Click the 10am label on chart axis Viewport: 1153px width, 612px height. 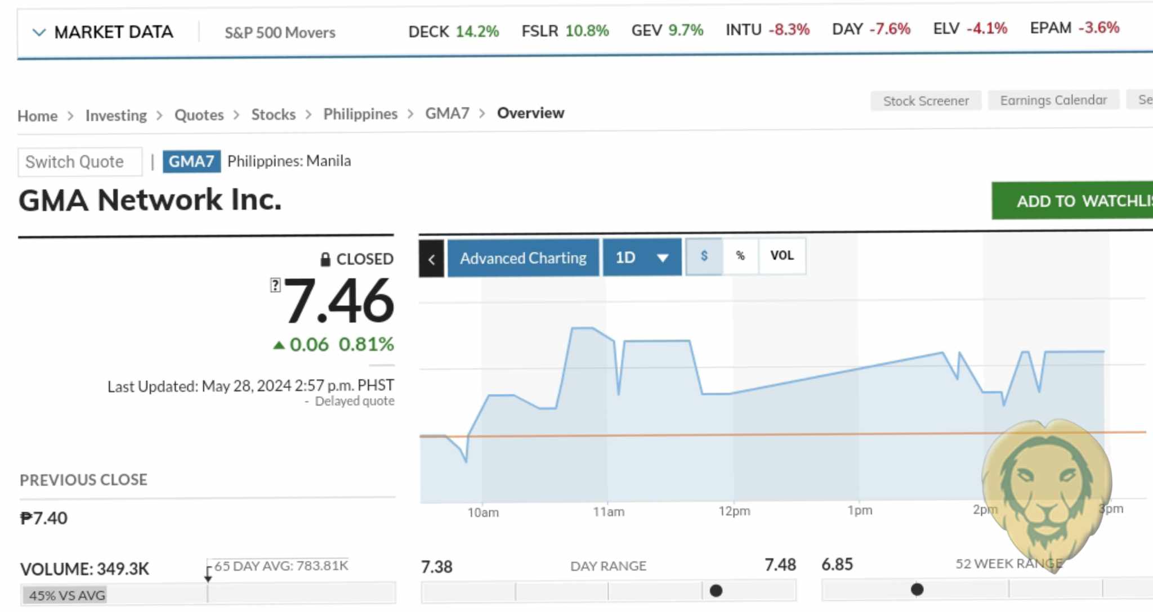[483, 512]
